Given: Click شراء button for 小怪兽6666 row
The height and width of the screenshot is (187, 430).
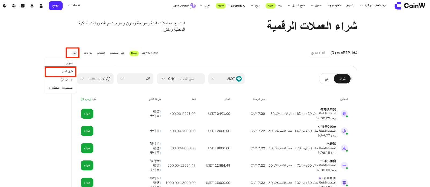Looking at the screenshot, I should click(x=87, y=131).
